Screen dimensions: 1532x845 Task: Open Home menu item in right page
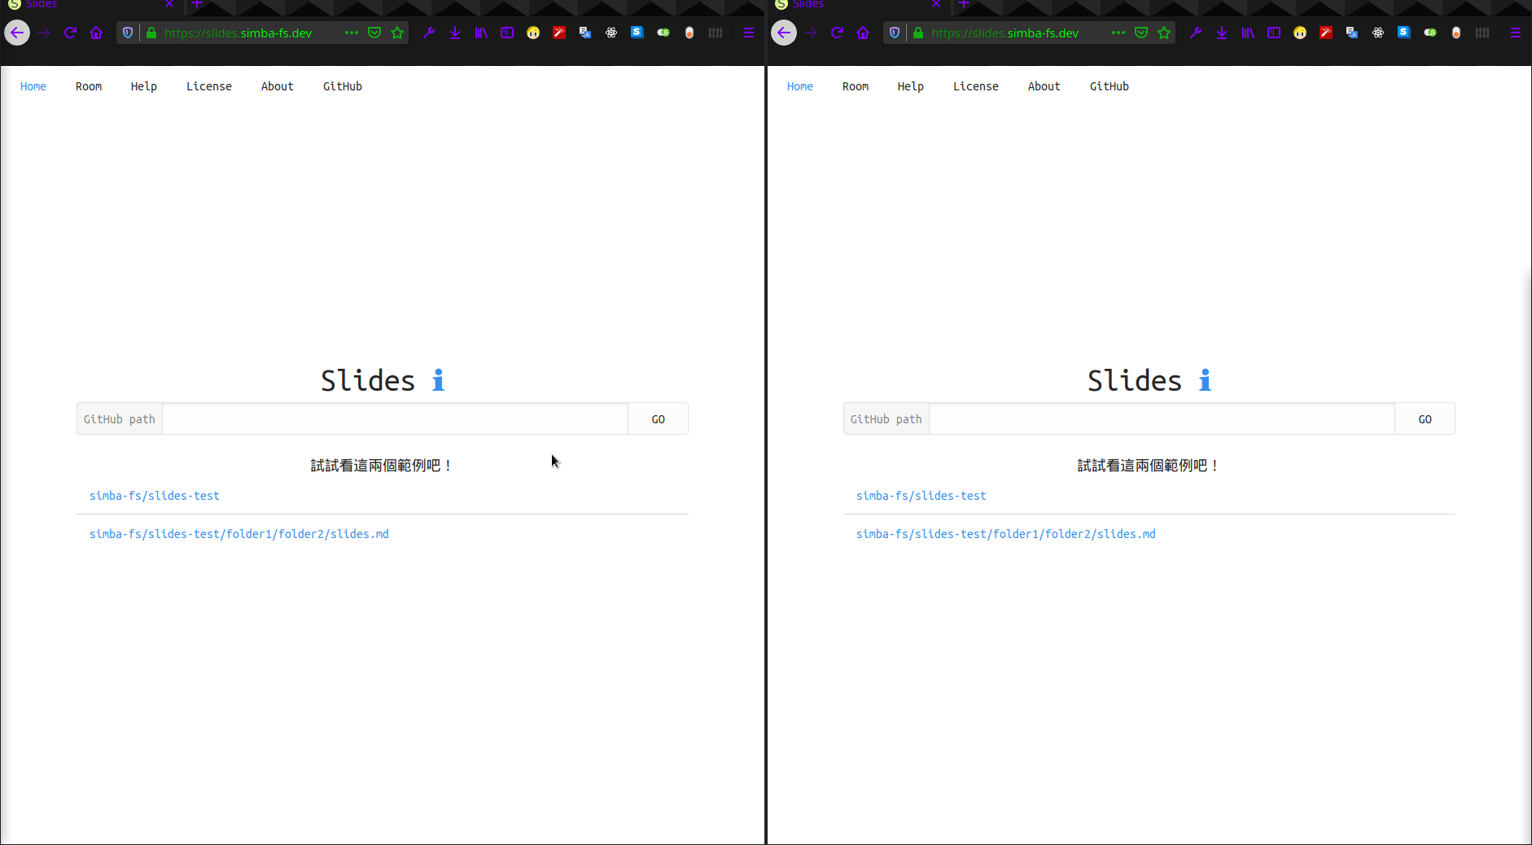(800, 86)
